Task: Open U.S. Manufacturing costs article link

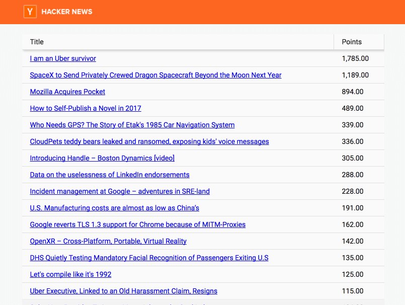Action: click(x=114, y=208)
